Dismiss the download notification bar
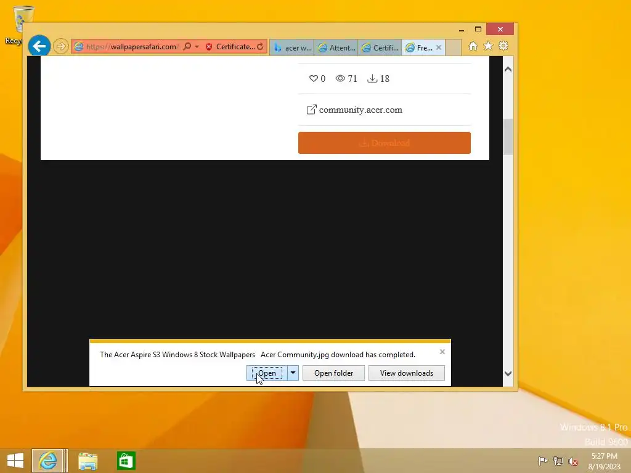Viewport: 631px width, 473px height. [x=442, y=352]
